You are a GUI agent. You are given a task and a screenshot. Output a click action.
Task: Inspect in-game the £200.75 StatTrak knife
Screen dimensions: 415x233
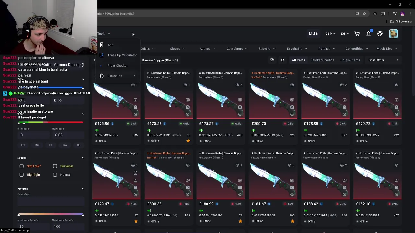tap(292, 100)
